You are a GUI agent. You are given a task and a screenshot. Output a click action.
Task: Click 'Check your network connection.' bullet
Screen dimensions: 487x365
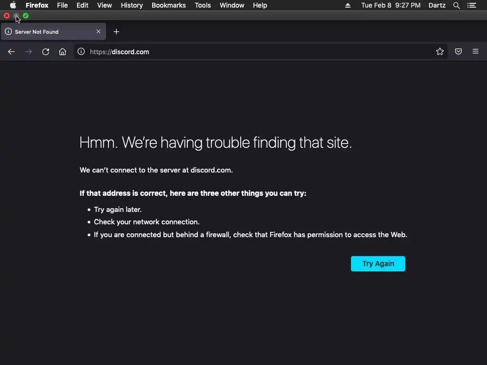click(146, 222)
